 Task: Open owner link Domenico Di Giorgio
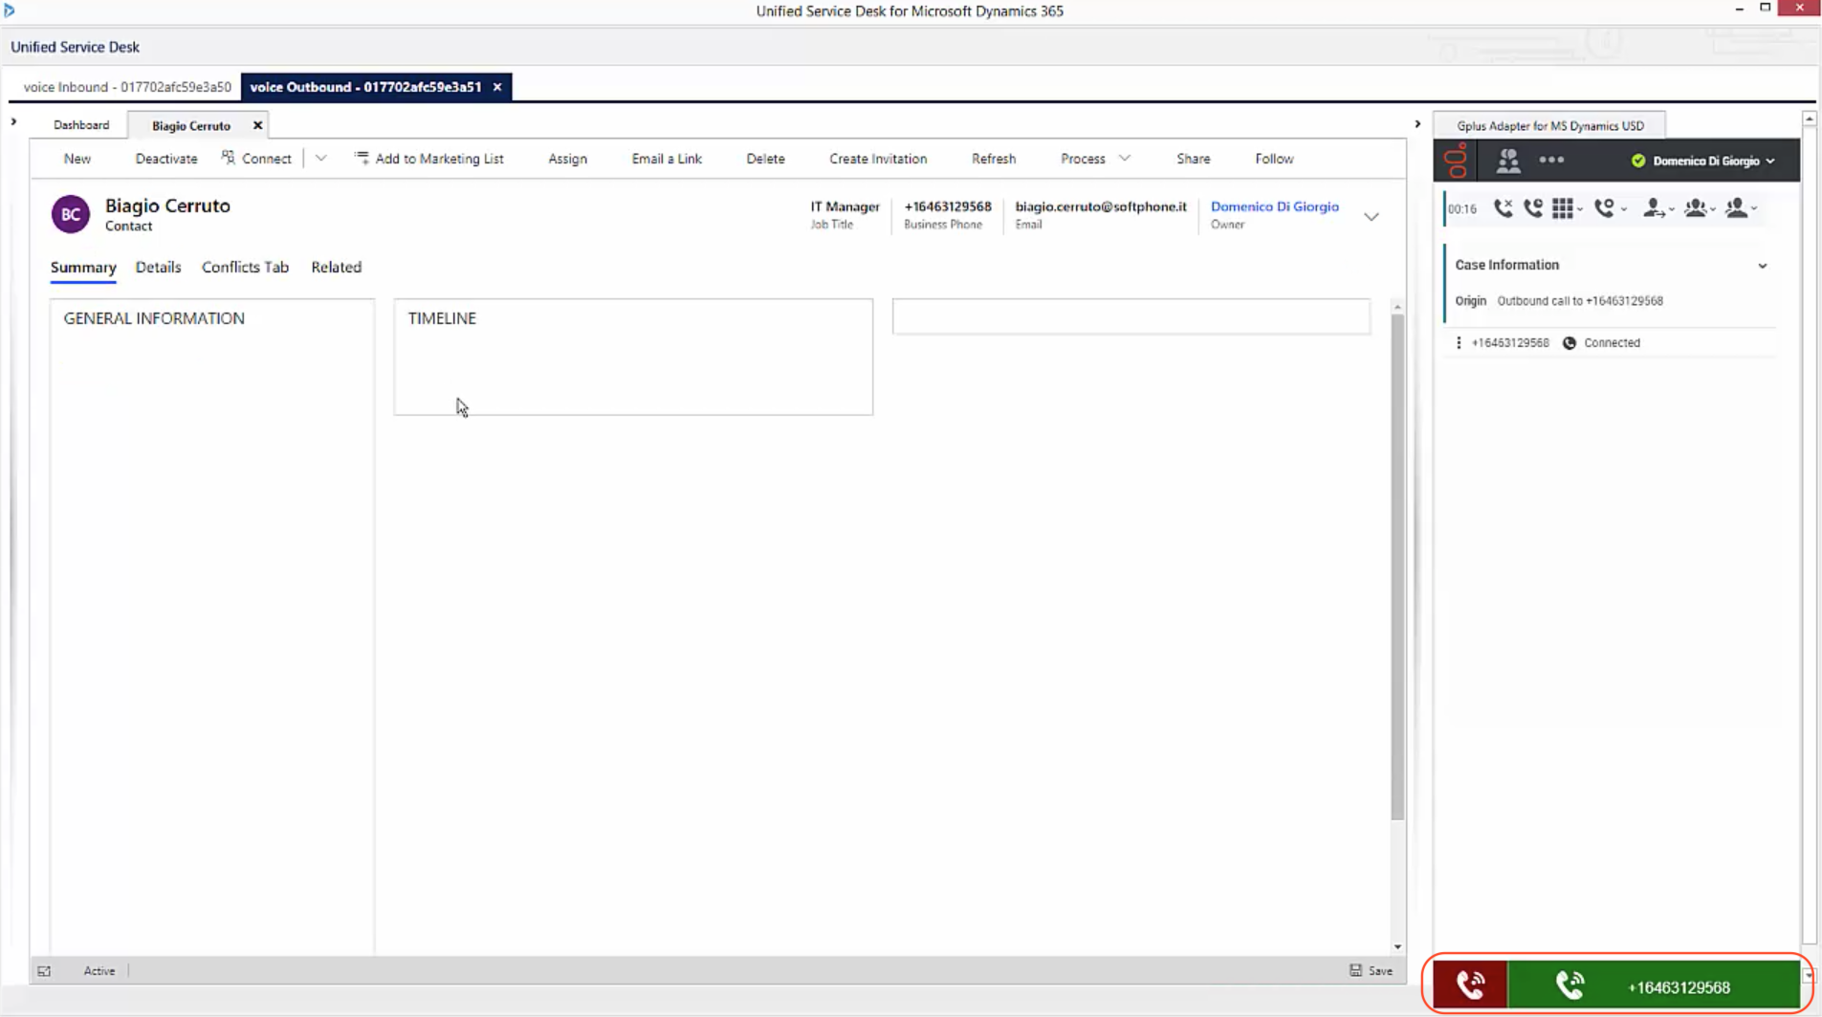[1274, 206]
